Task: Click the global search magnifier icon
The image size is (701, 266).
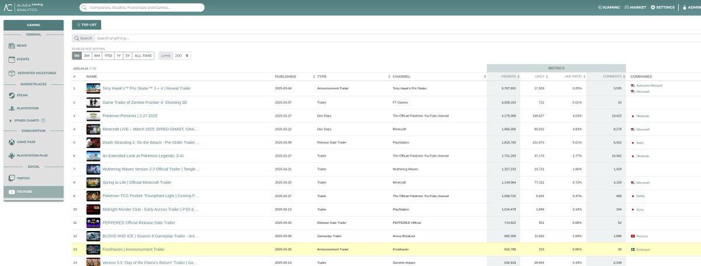Action: (x=85, y=8)
